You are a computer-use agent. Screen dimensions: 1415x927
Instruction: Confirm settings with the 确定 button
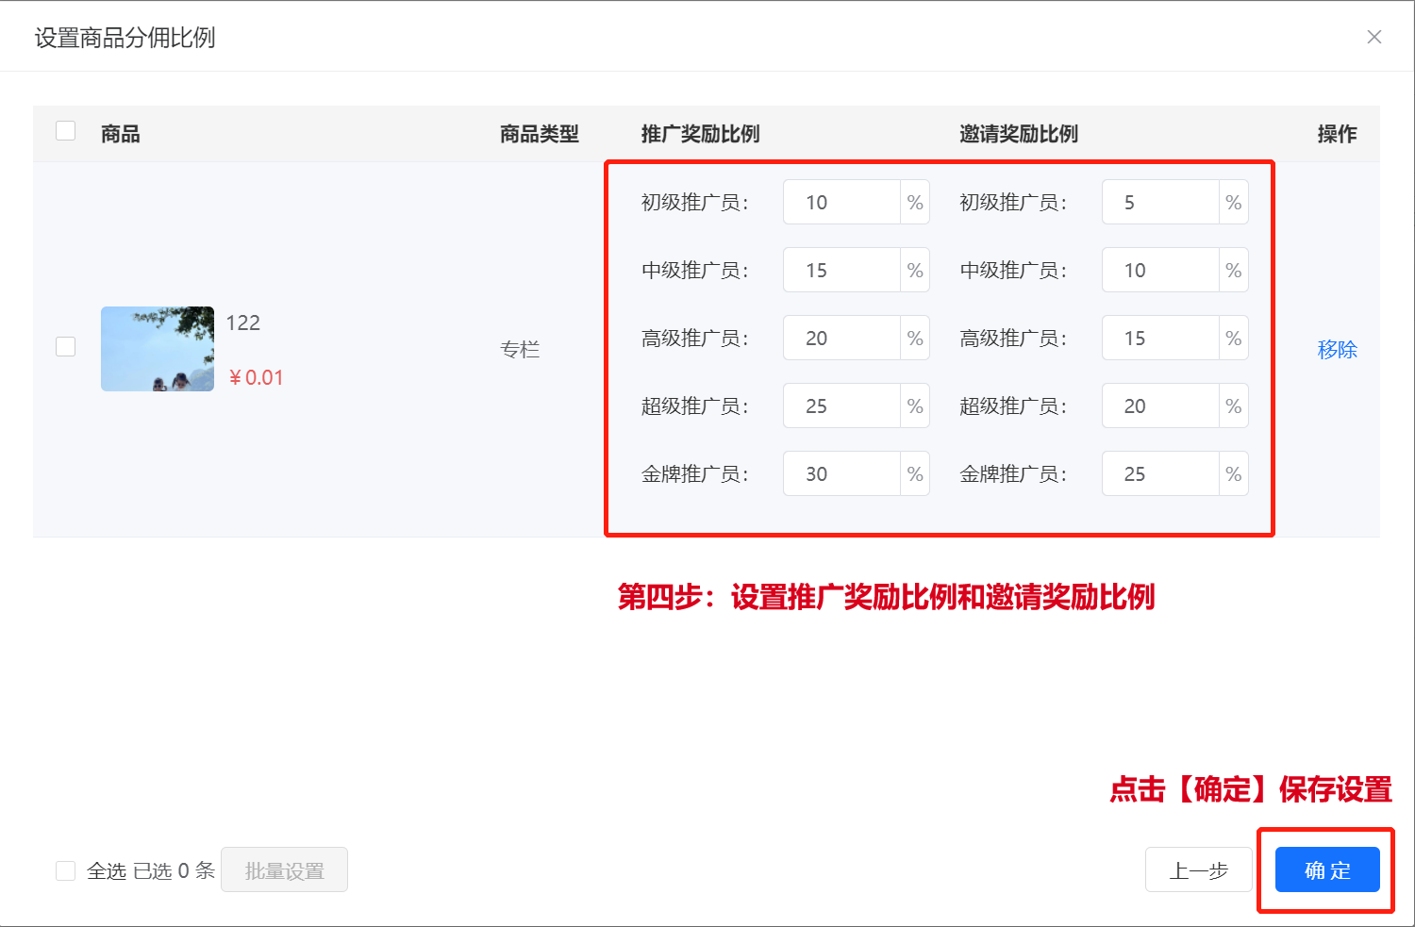coord(1327,869)
